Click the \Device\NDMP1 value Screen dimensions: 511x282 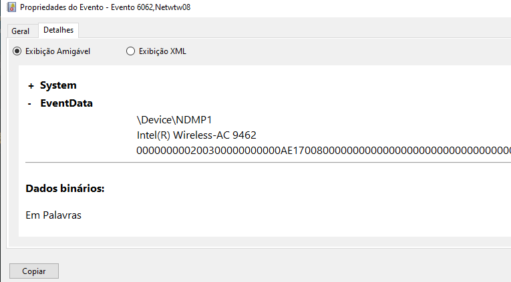click(174, 120)
